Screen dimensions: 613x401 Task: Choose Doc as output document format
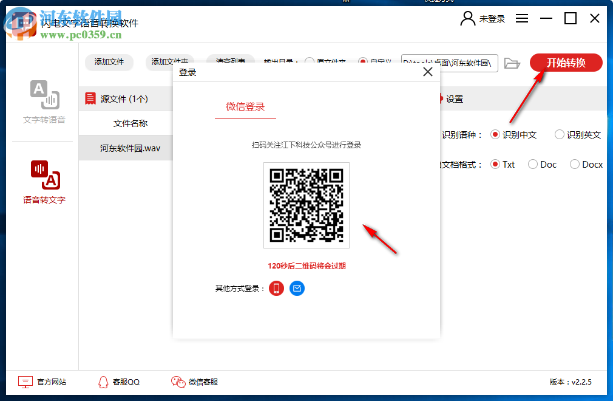coord(532,164)
